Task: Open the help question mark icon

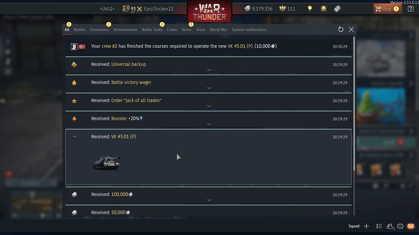Action: [411, 9]
